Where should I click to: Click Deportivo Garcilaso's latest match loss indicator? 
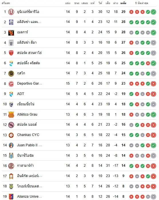153,84
